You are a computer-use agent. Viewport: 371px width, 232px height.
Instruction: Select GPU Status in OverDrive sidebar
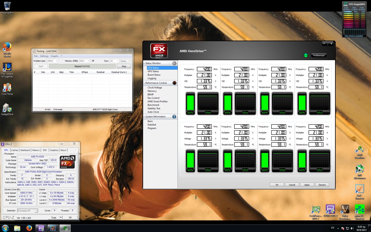point(153,71)
